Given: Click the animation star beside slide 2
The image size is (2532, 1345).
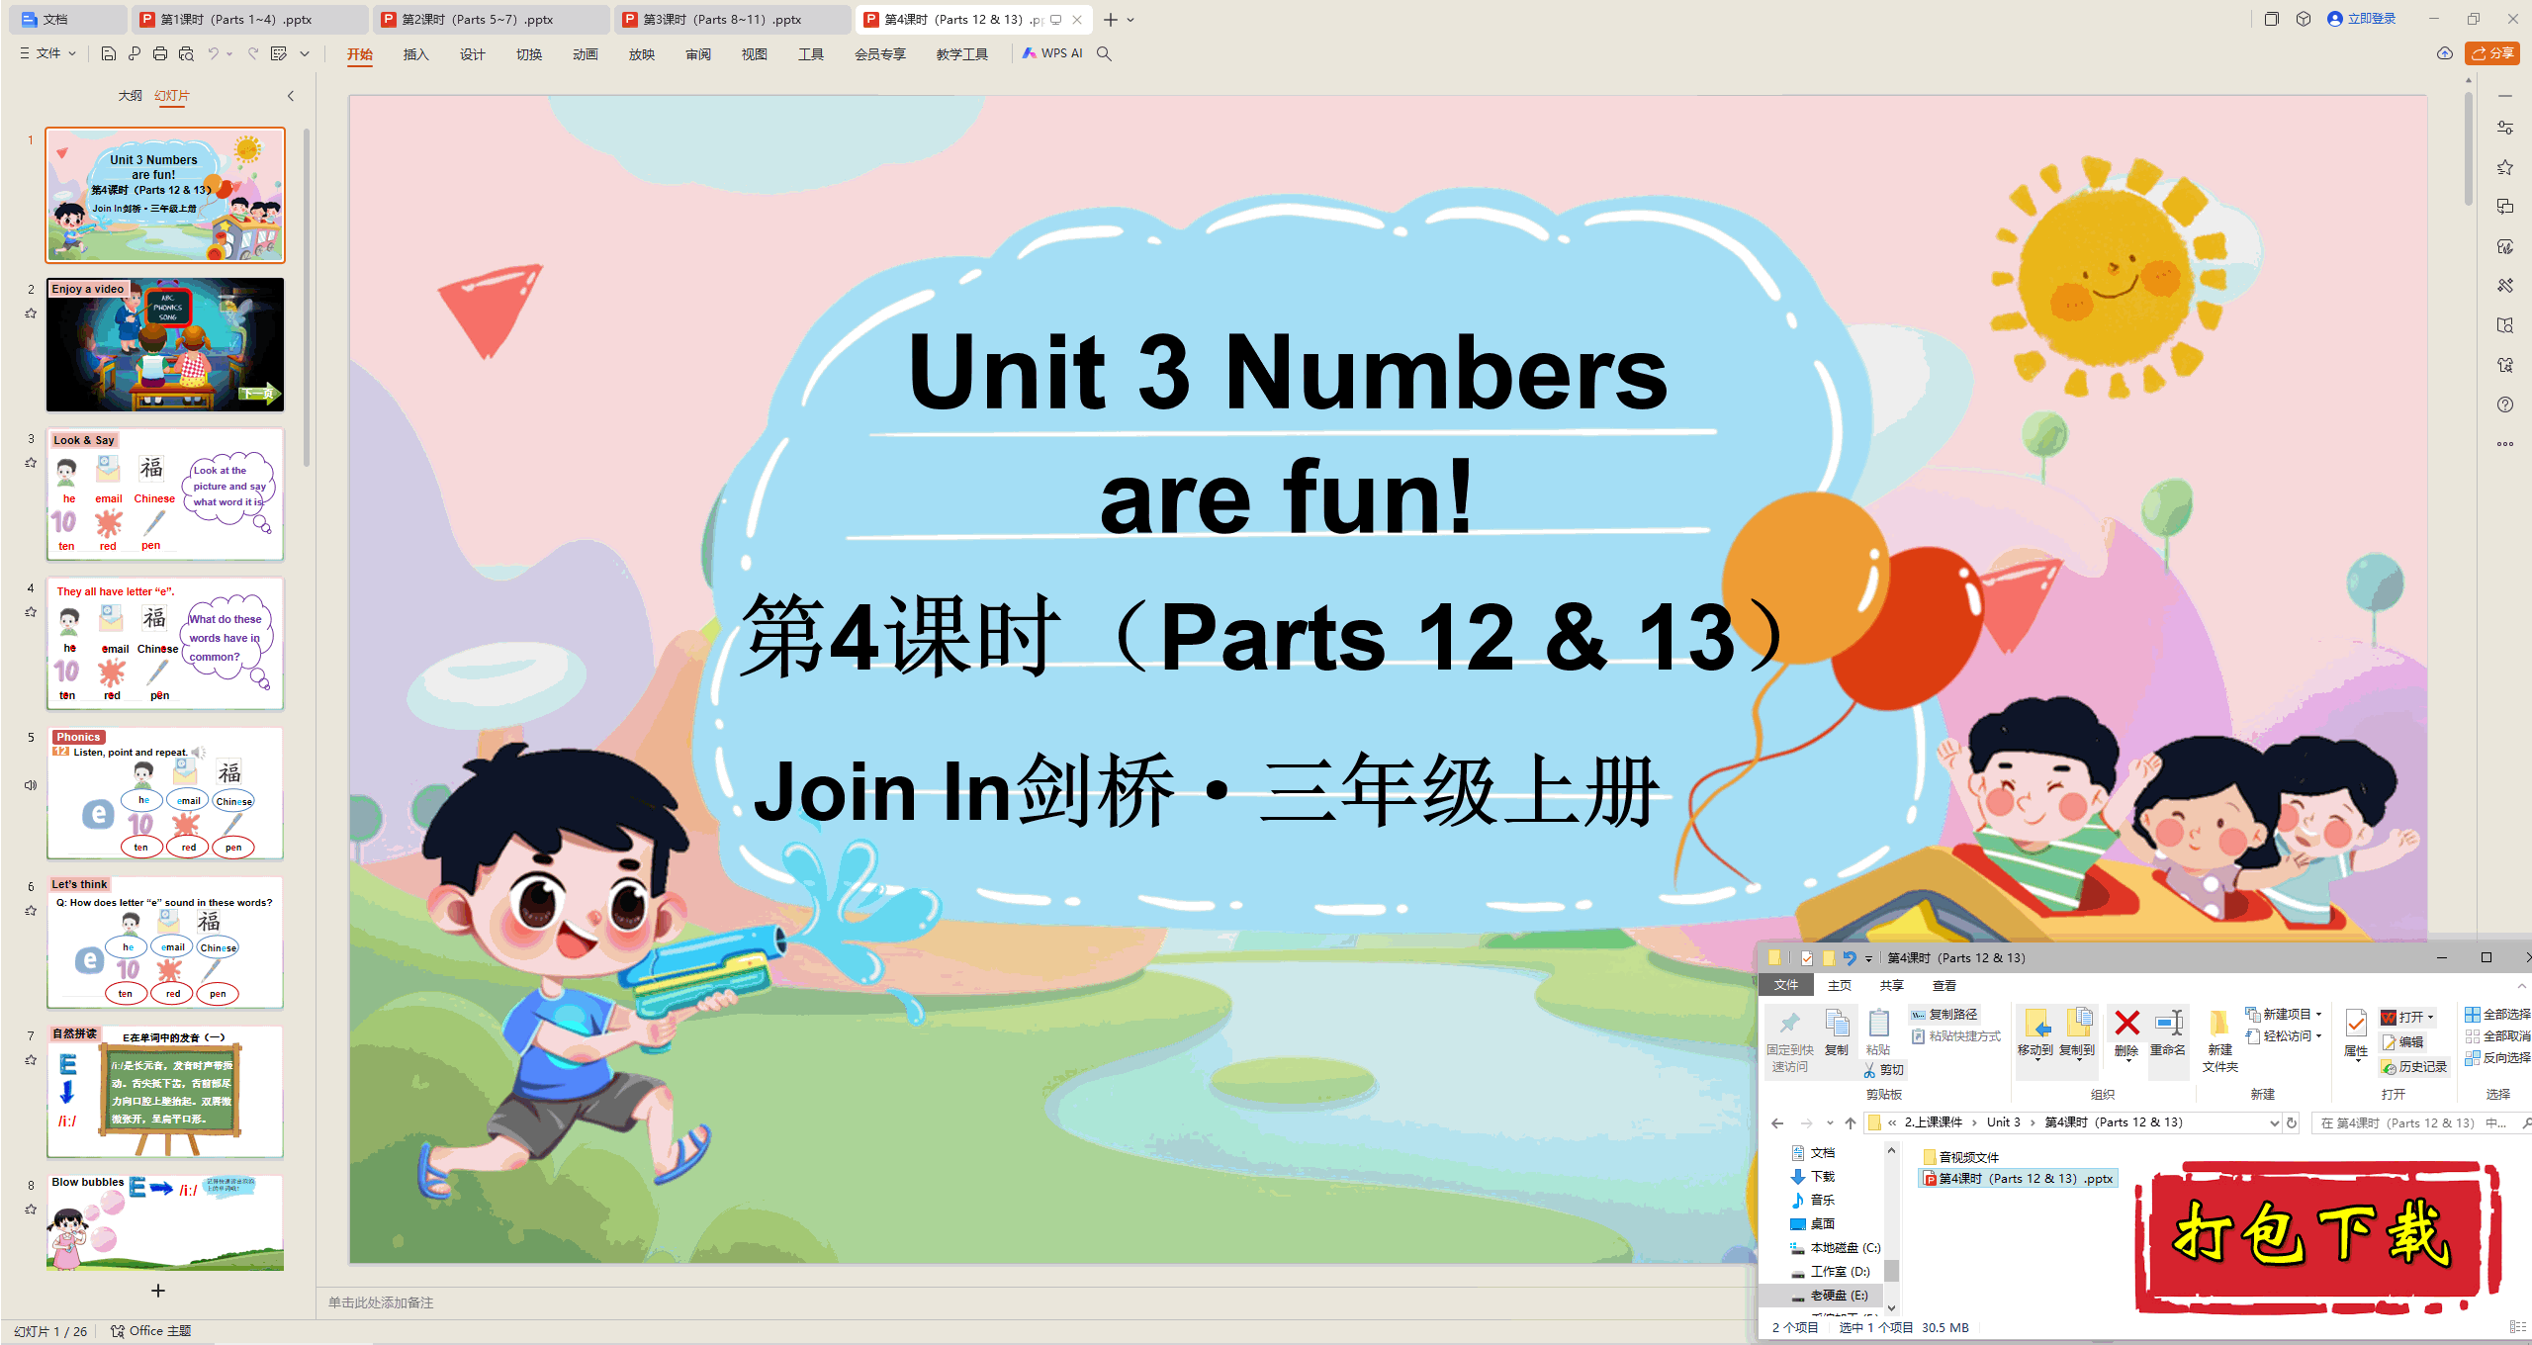Looking at the screenshot, I should point(31,314).
